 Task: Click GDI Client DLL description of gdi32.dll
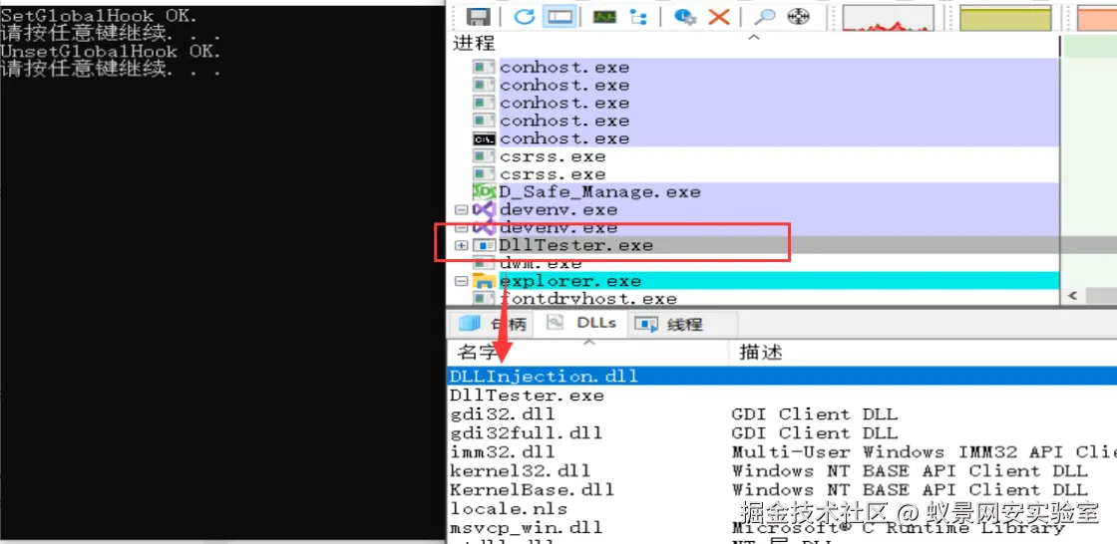point(815,414)
